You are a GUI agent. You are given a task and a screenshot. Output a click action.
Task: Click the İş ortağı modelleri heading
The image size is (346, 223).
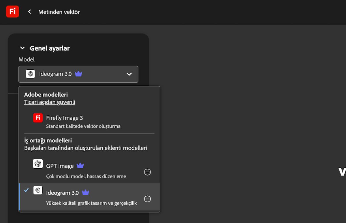48,141
